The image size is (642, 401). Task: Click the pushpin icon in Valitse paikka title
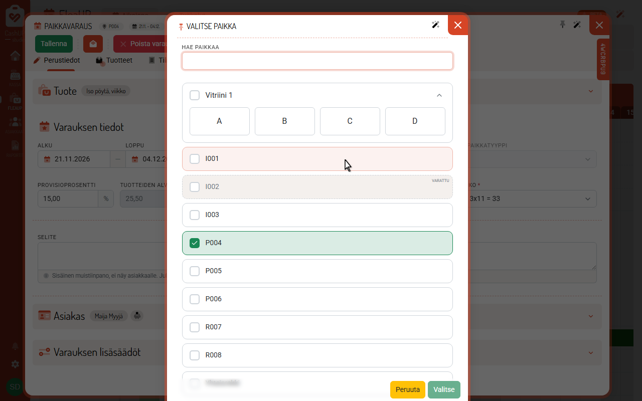tap(181, 27)
